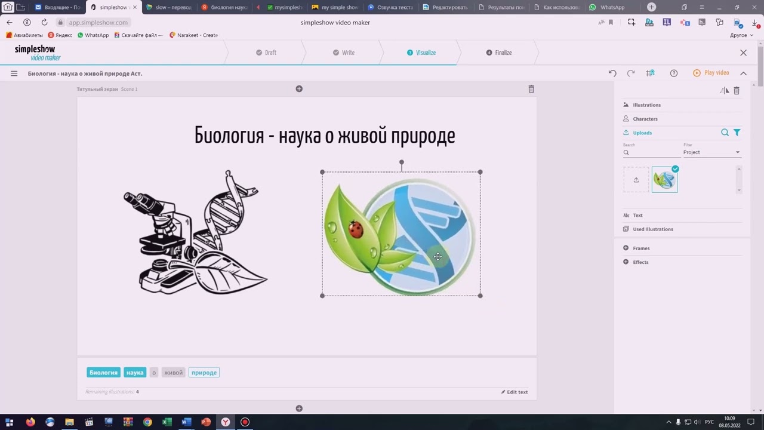Open Used Illustrations section

[x=652, y=229]
